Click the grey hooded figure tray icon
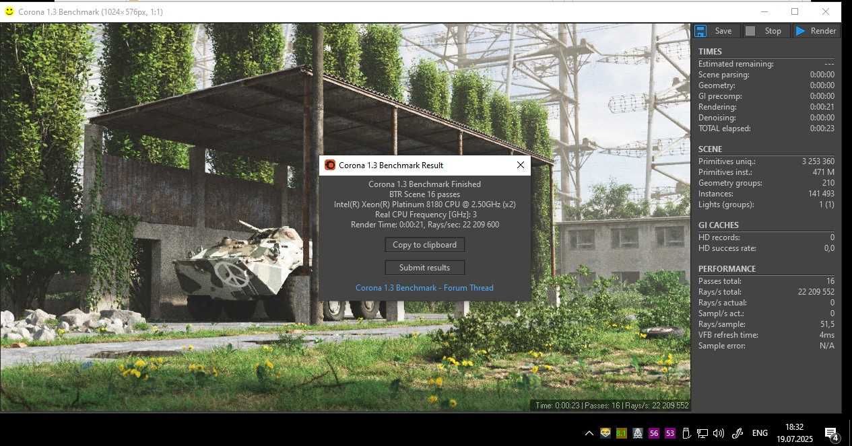This screenshot has height=446, width=852. tap(637, 433)
